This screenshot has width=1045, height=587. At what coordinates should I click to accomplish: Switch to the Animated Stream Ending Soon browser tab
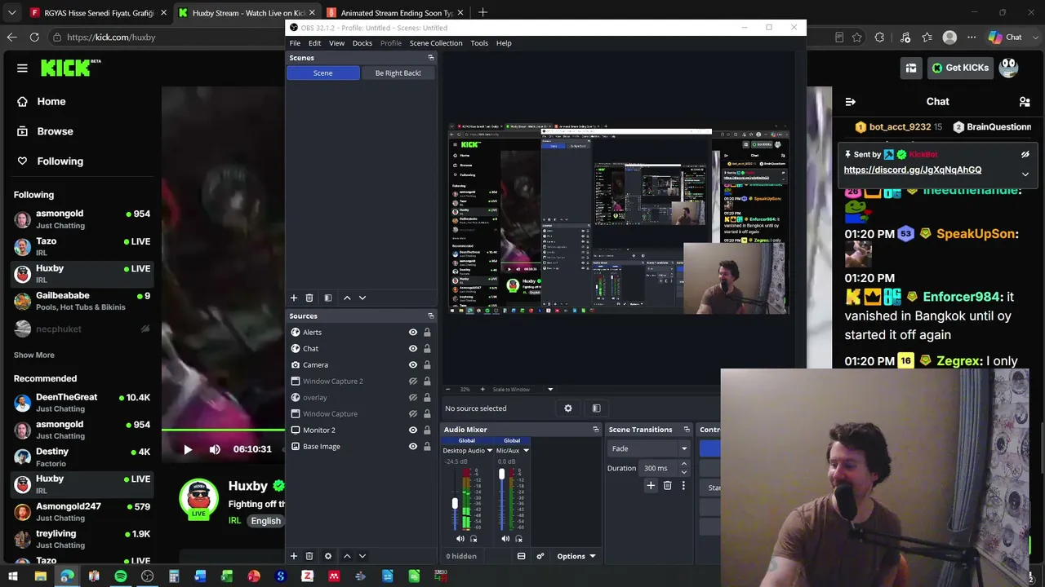point(394,13)
